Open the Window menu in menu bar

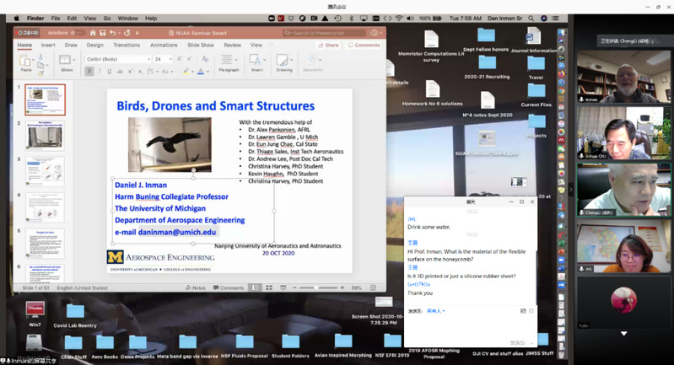point(128,17)
